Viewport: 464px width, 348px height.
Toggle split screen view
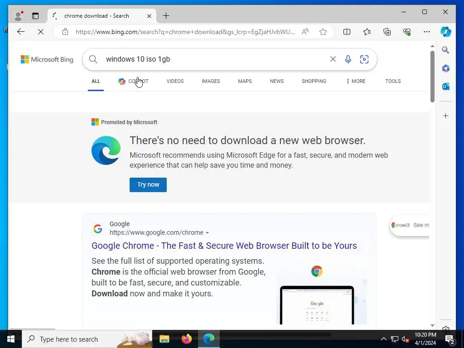coord(347,32)
